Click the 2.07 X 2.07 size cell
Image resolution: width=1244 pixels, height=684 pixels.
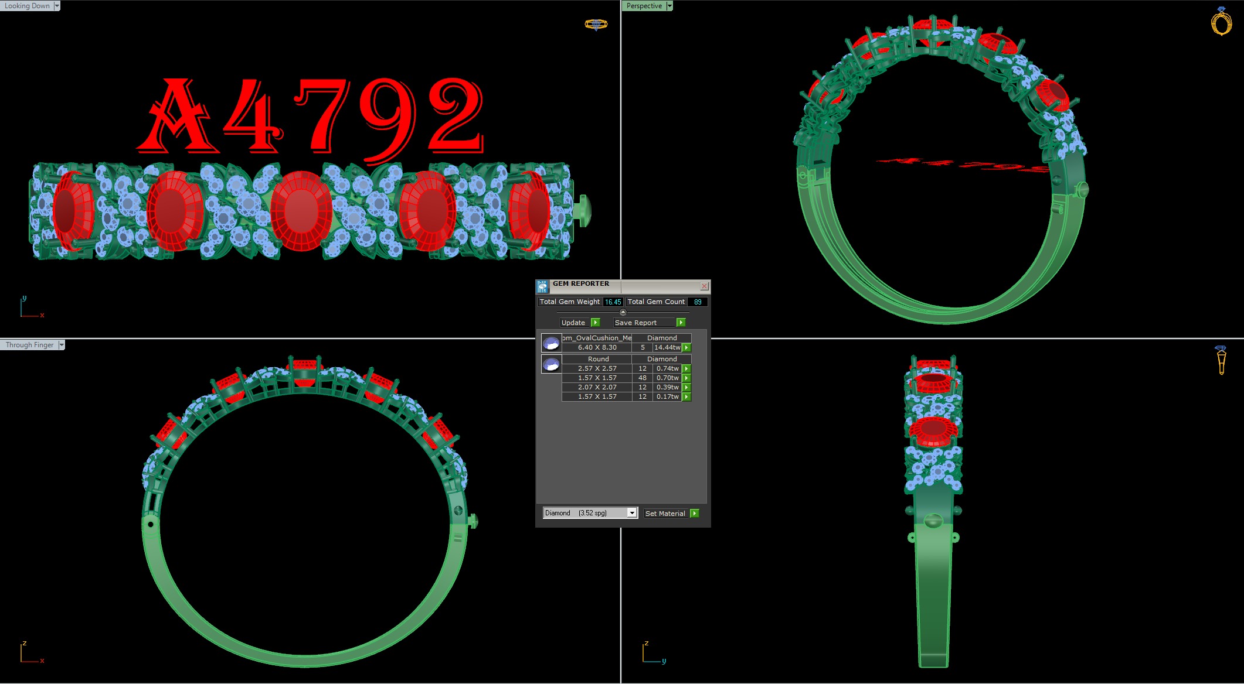[597, 387]
